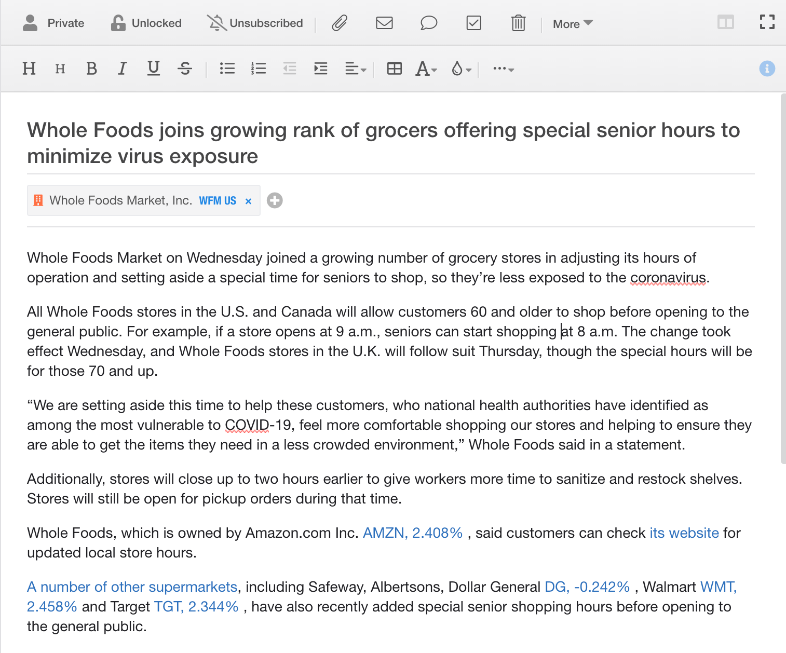Open comments speech bubble icon
The width and height of the screenshot is (786, 653).
click(x=429, y=23)
